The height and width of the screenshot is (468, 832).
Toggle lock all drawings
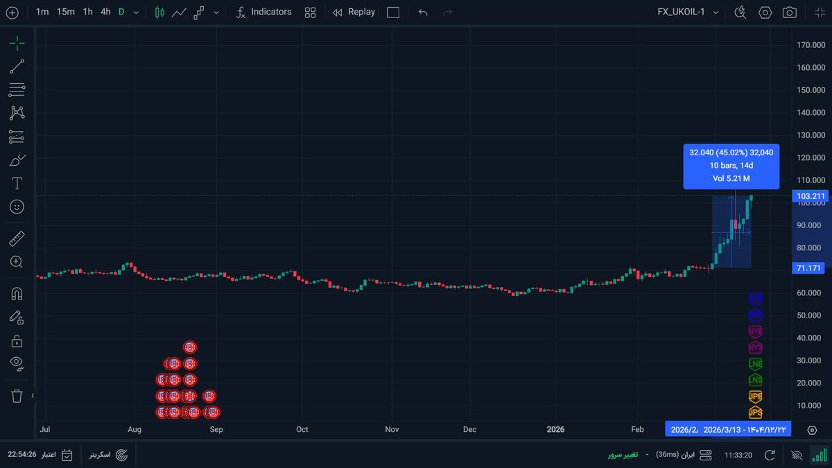coord(17,340)
